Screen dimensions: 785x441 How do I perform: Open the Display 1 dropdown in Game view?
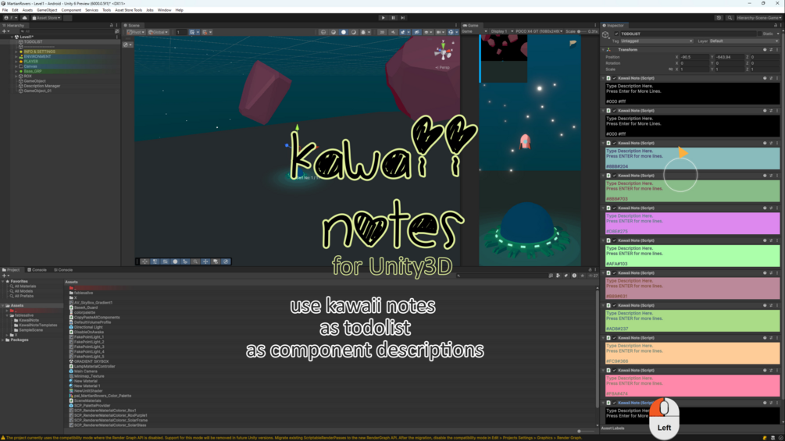point(501,31)
